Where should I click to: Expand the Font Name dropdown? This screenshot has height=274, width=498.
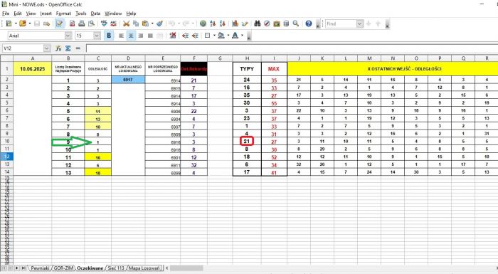point(68,36)
